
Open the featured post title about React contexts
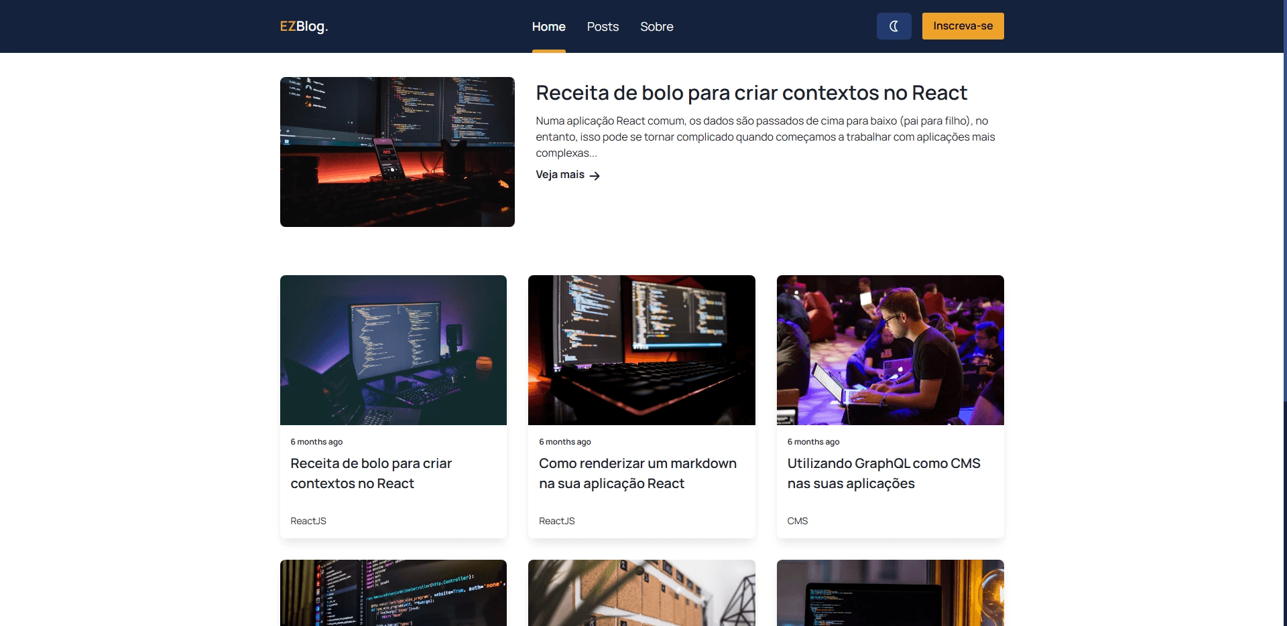[751, 93]
